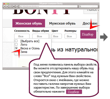Click the BONTY logo
The image size is (110, 99).
click(x=41, y=12)
